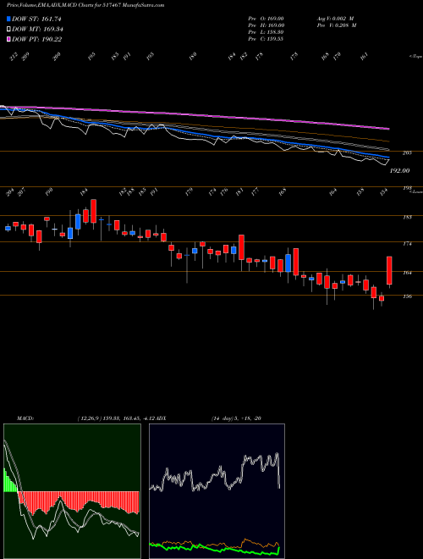Click the 'Pre V: 0.208 M' value
Image resolution: width=423 pixels, height=559 pixels.
[337, 25]
